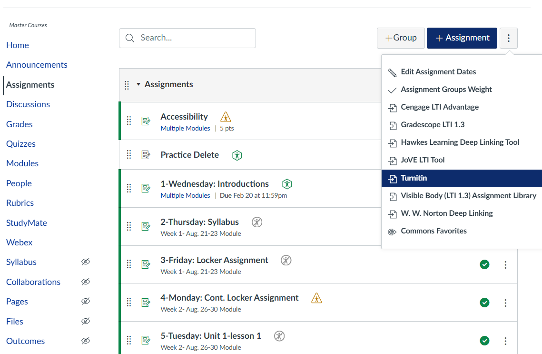Click drag handle for Assignments group header
Image resolution: width=542 pixels, height=354 pixels.
[x=127, y=85]
